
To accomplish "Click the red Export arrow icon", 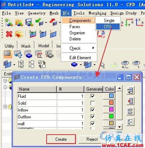I will click(53, 22).
